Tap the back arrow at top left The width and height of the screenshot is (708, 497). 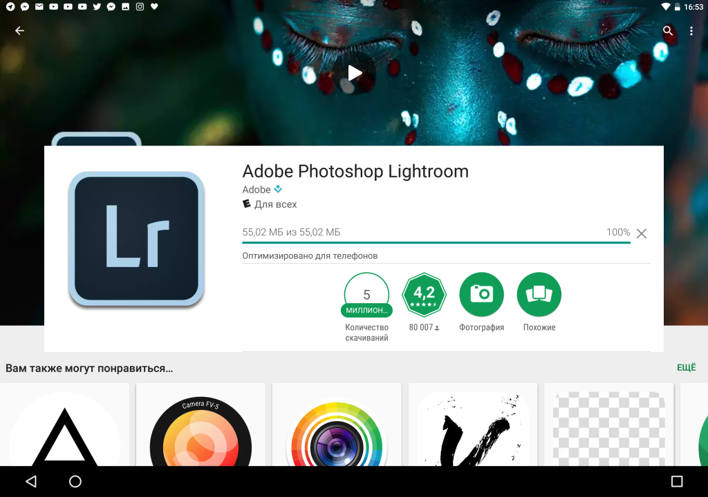(19, 31)
